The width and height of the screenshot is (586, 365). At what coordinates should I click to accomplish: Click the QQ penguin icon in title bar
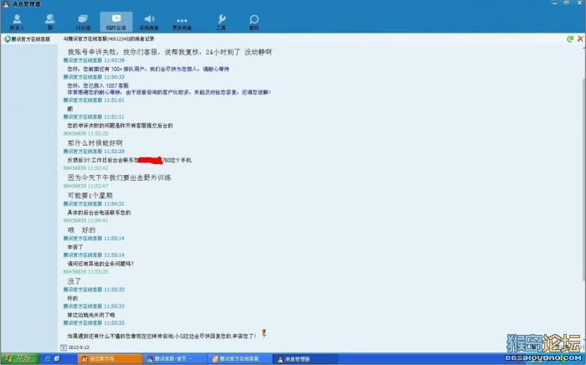6,4
